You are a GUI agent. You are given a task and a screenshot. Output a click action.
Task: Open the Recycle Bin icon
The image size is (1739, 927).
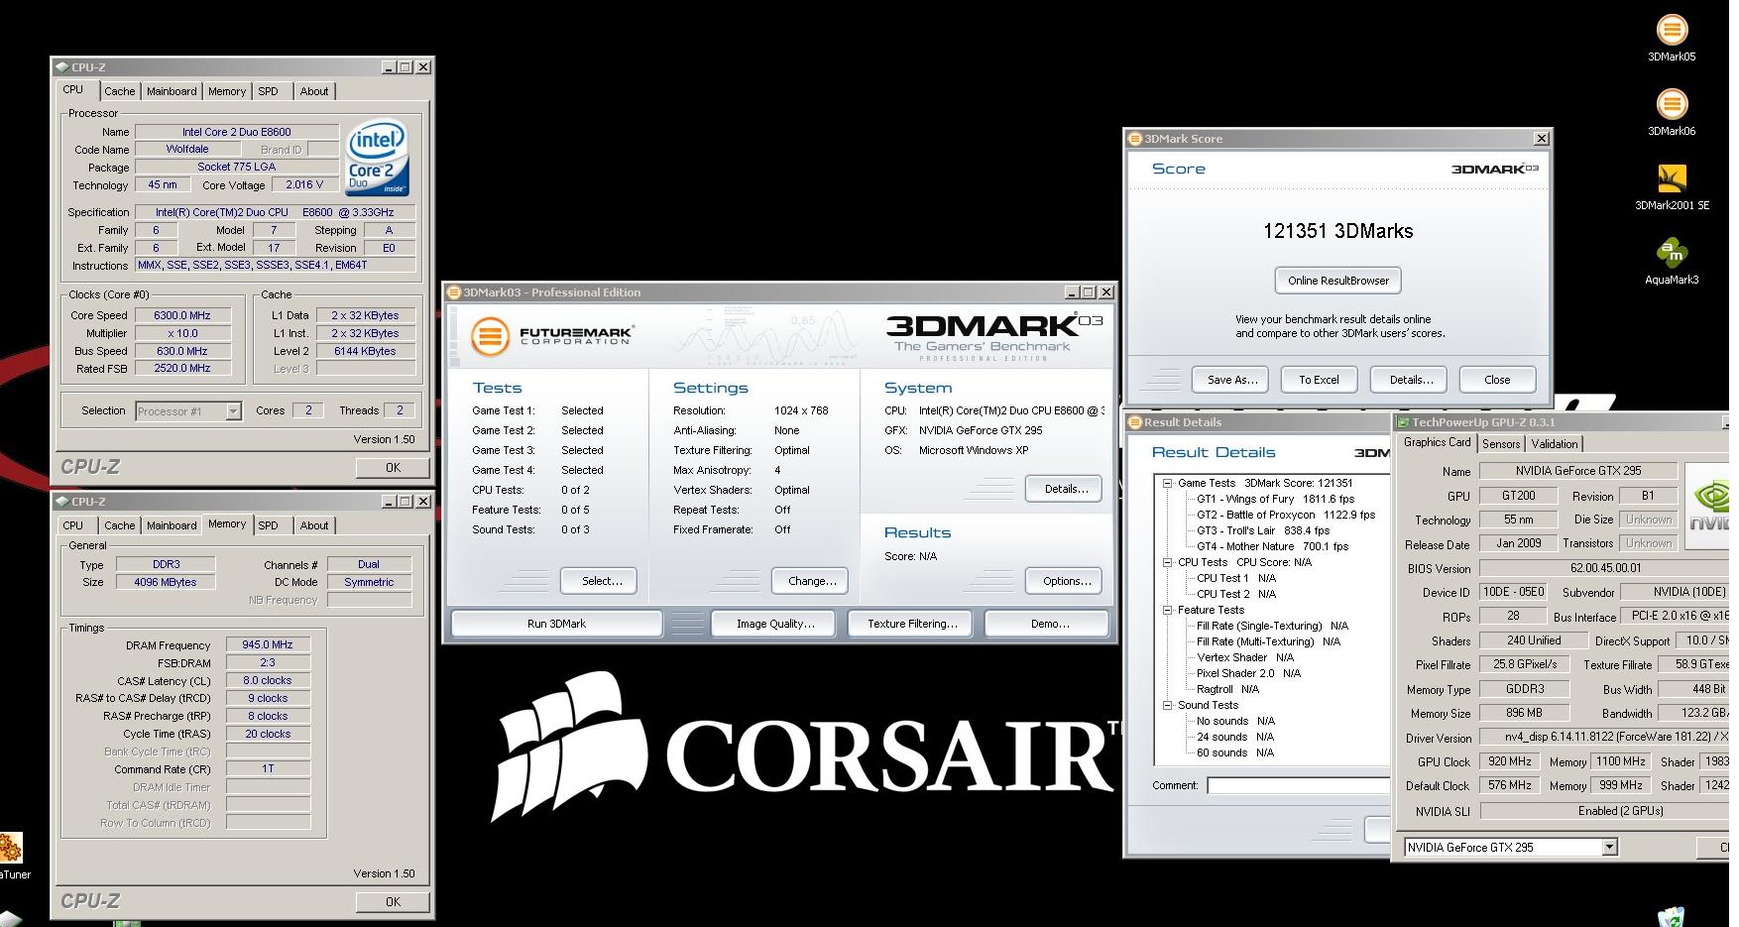(x=1671, y=916)
